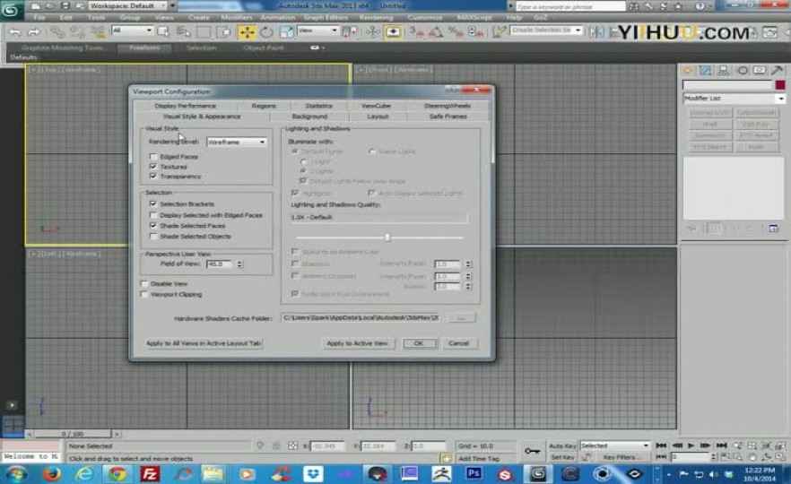791x484 pixels.
Task: Enable Shade Selected Objects checkbox
Action: point(153,236)
